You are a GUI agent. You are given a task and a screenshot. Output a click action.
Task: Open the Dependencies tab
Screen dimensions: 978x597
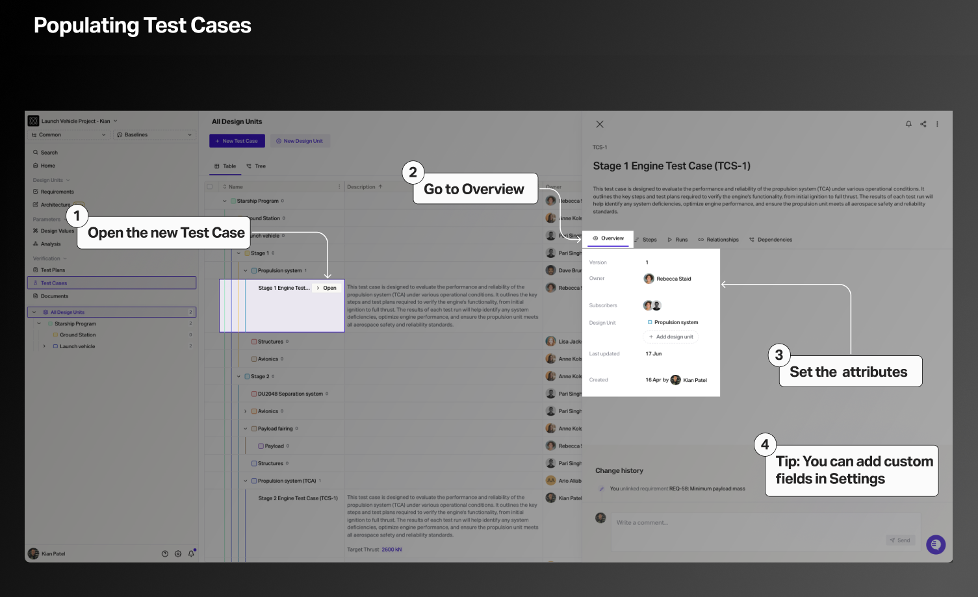[771, 240]
